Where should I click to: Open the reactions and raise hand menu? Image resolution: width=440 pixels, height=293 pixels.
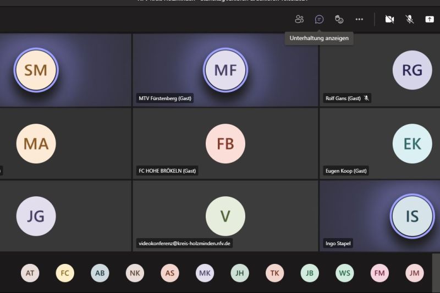pyautogui.click(x=339, y=19)
